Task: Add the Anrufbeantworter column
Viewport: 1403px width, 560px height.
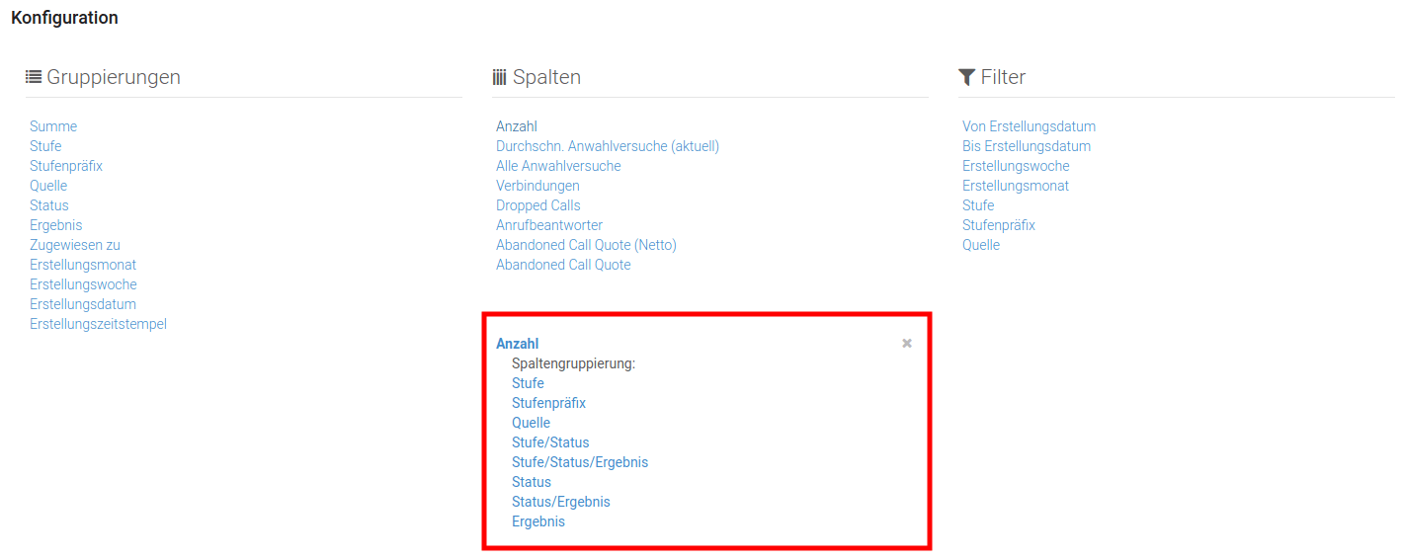Action: tap(549, 225)
